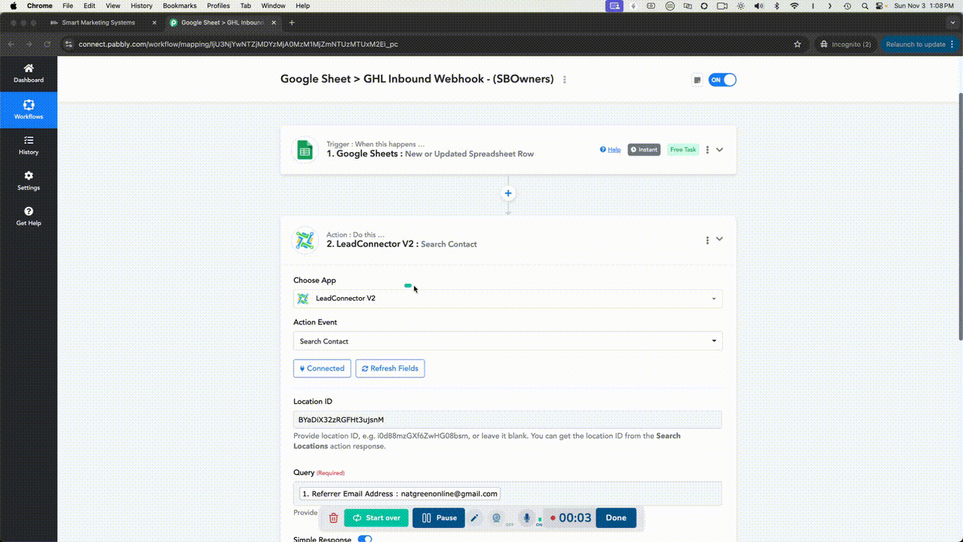Viewport: 963px width, 542px height.
Task: Click the site info icon in address bar
Action: coord(68,44)
